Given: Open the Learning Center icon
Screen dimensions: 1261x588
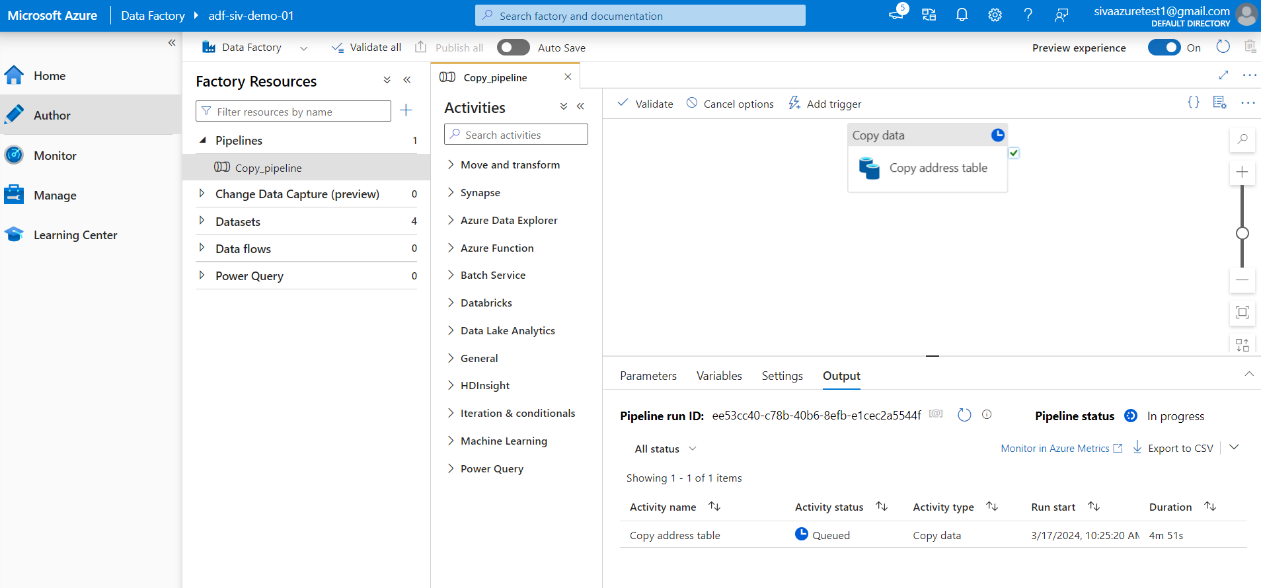Looking at the screenshot, I should (14, 235).
